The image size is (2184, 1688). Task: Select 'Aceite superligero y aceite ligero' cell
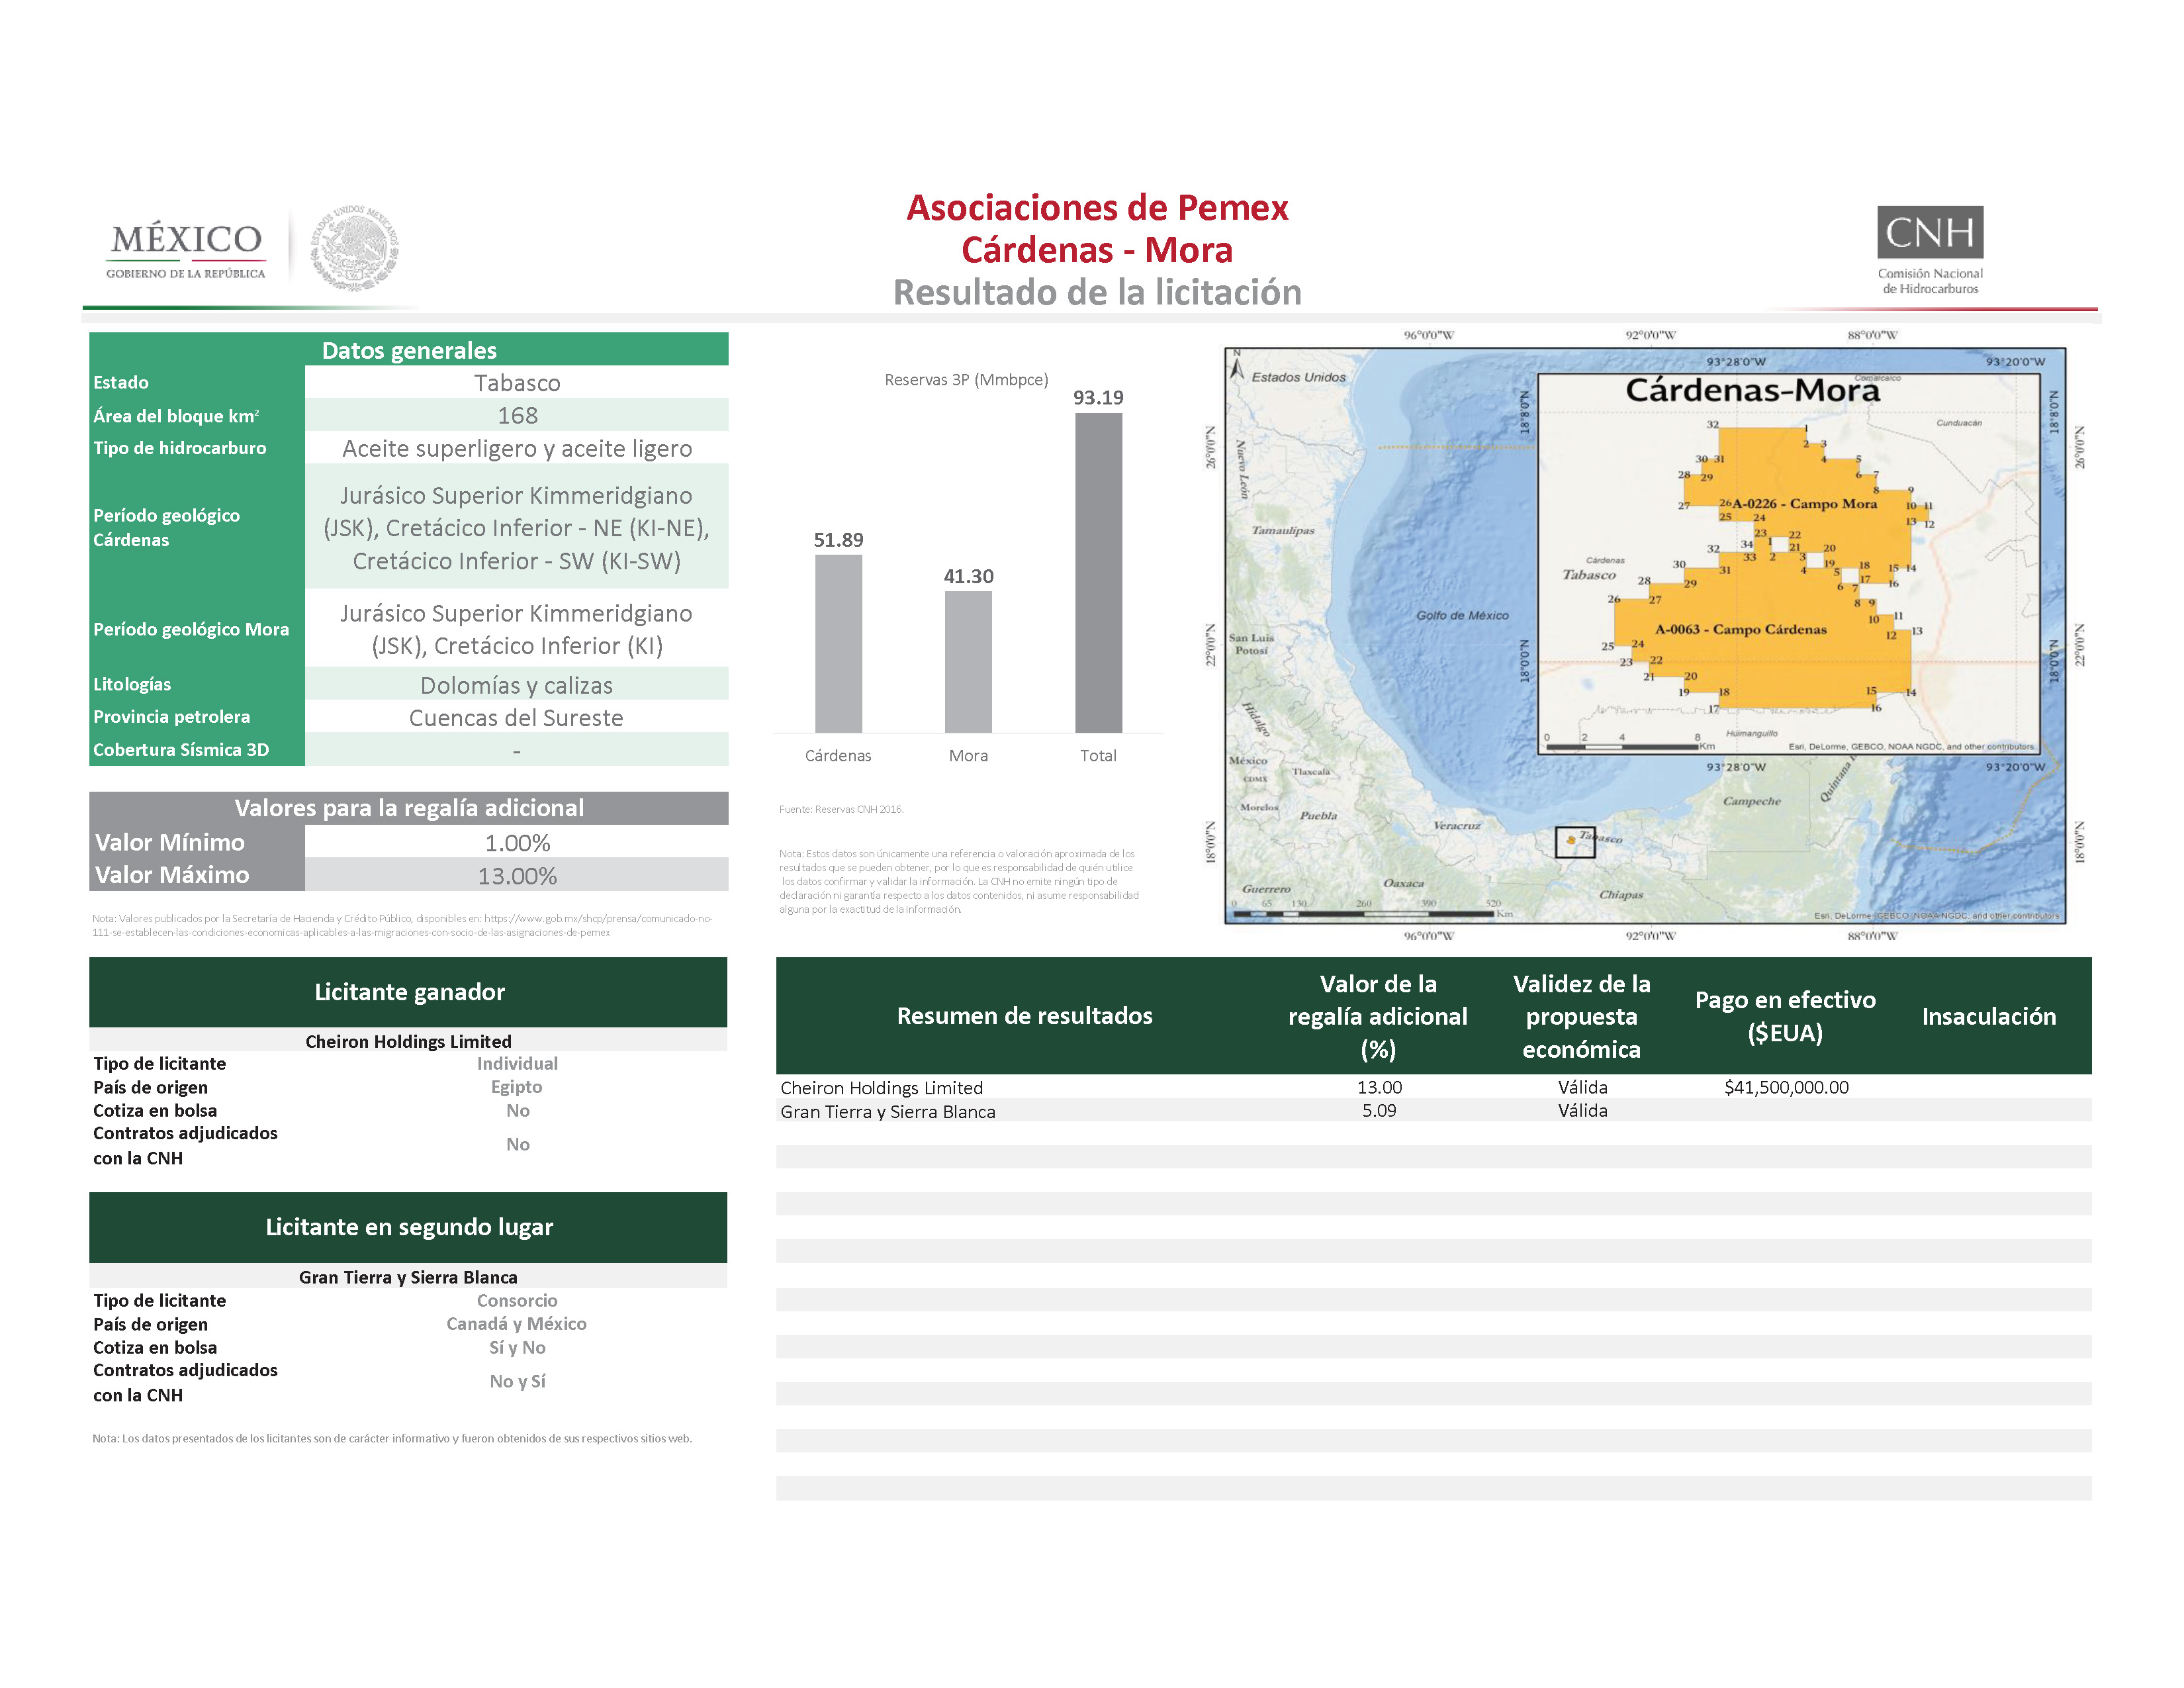pos(517,448)
